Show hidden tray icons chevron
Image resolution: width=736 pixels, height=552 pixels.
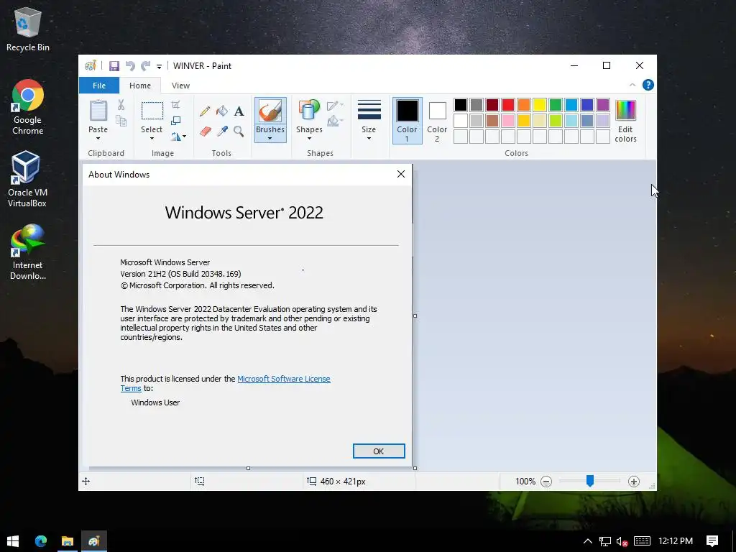(587, 541)
